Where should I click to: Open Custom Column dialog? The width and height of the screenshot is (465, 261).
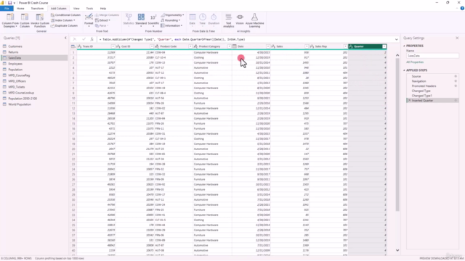click(25, 20)
